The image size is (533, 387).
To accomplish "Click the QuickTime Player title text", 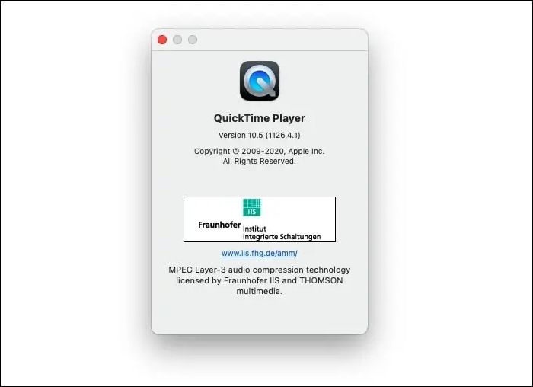I will pos(260,118).
